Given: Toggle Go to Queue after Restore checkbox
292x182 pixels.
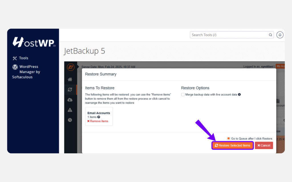Looking at the screenshot, I should [228, 138].
